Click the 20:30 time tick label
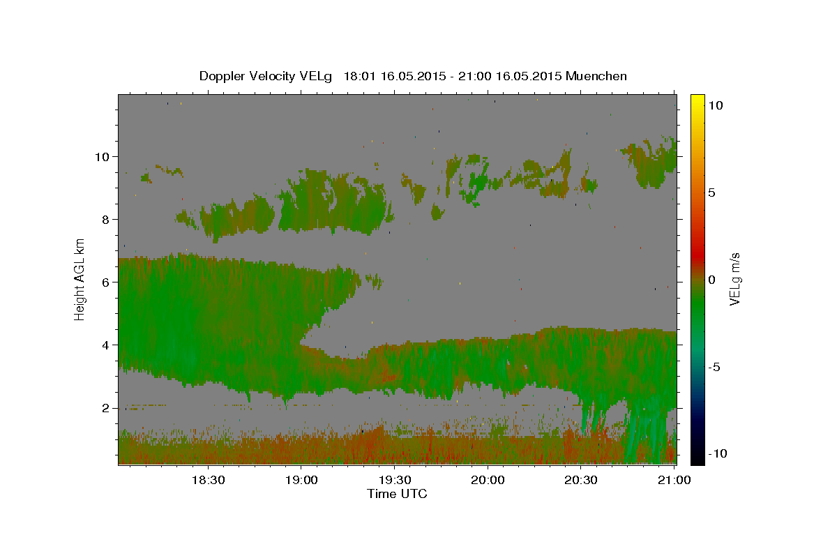The height and width of the screenshot is (558, 837). (x=580, y=481)
